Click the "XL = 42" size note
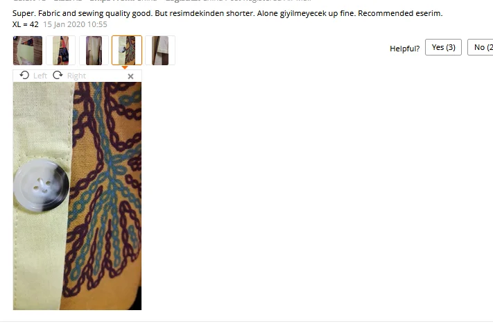Screen dimensions: 493x324 click(26, 24)
